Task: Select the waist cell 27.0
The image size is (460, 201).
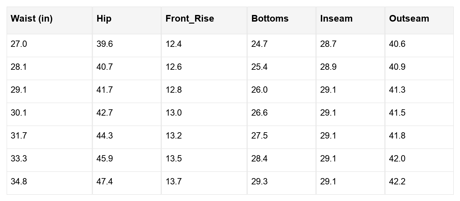Action: coord(19,44)
